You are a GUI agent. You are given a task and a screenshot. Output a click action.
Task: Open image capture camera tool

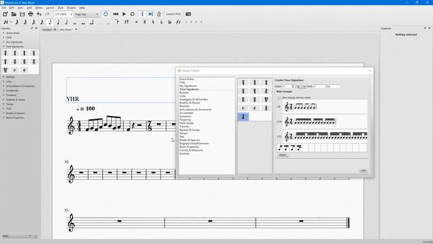coord(188,14)
